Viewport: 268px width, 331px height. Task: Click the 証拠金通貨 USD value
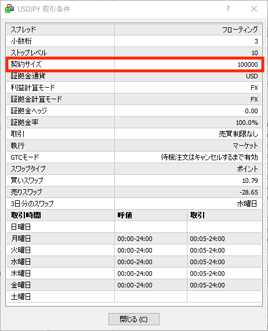[x=252, y=76]
